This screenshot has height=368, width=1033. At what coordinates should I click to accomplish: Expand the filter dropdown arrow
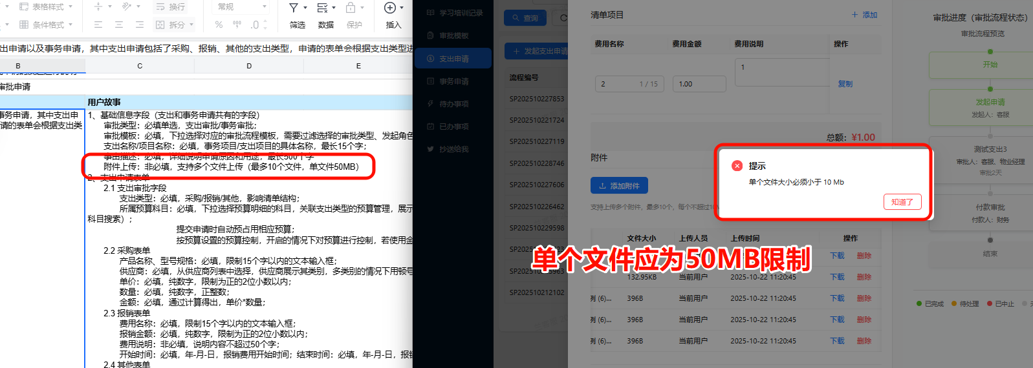pyautogui.click(x=305, y=8)
